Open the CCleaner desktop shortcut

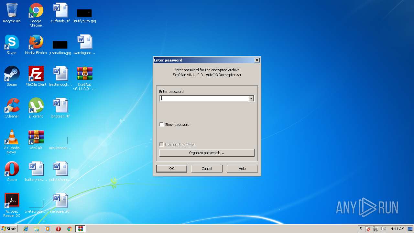(12, 108)
